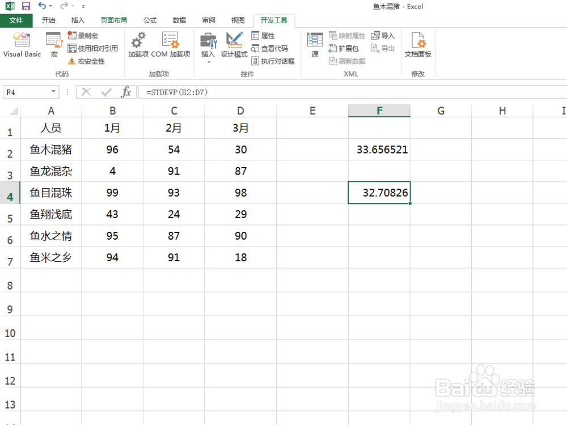Select cell F2 with 33.656521
567x425 pixels.
pos(379,150)
